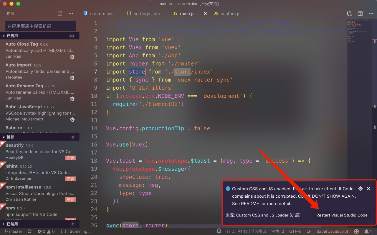
Task: Click the feedback smiley icon
Action: pyautogui.click(x=356, y=231)
